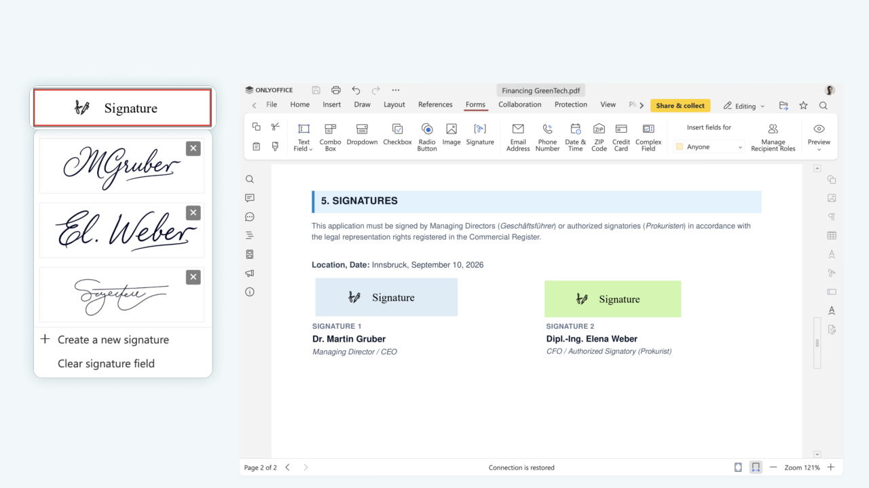Image resolution: width=869 pixels, height=488 pixels.
Task: Click the green Signature field for Elena Weber
Action: point(612,299)
